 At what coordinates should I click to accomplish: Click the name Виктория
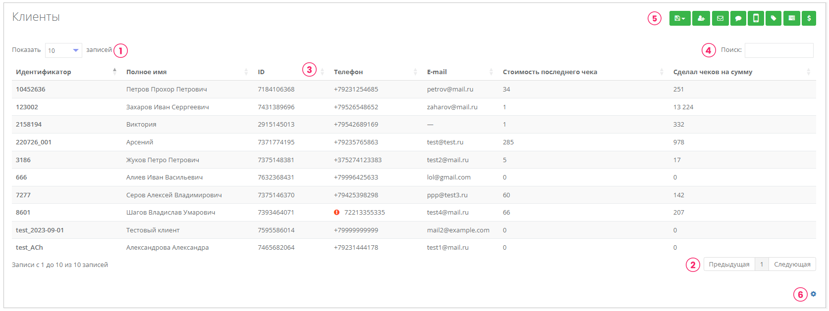click(141, 125)
